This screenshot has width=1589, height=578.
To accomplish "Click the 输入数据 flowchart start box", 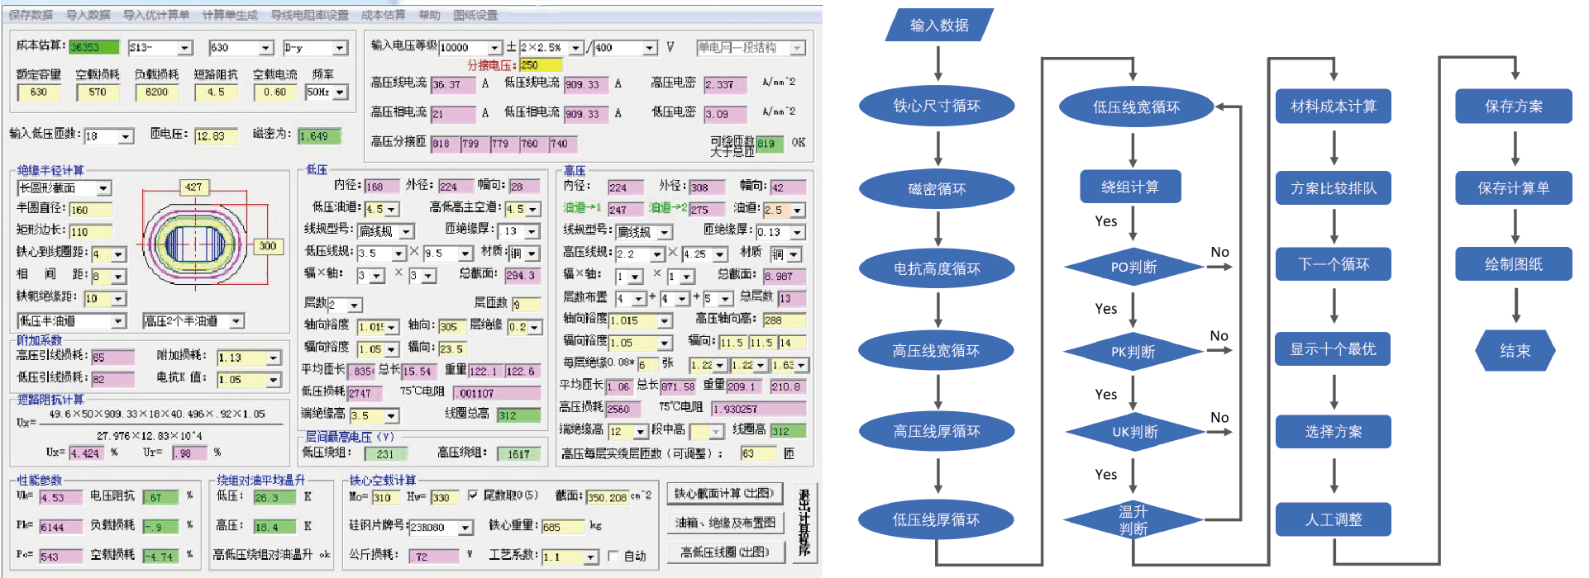I will [x=940, y=26].
